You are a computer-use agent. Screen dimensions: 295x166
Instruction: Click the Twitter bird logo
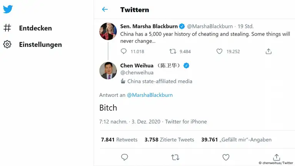click(8, 9)
